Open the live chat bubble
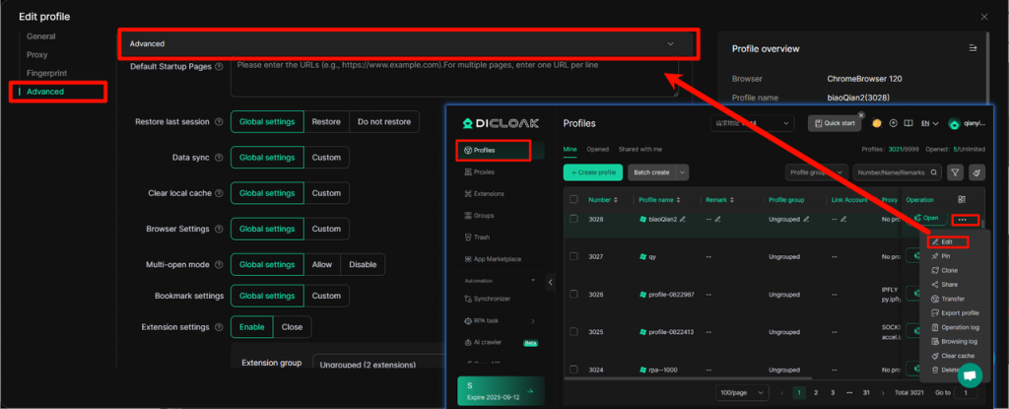This screenshot has height=409, width=1009. click(x=970, y=375)
